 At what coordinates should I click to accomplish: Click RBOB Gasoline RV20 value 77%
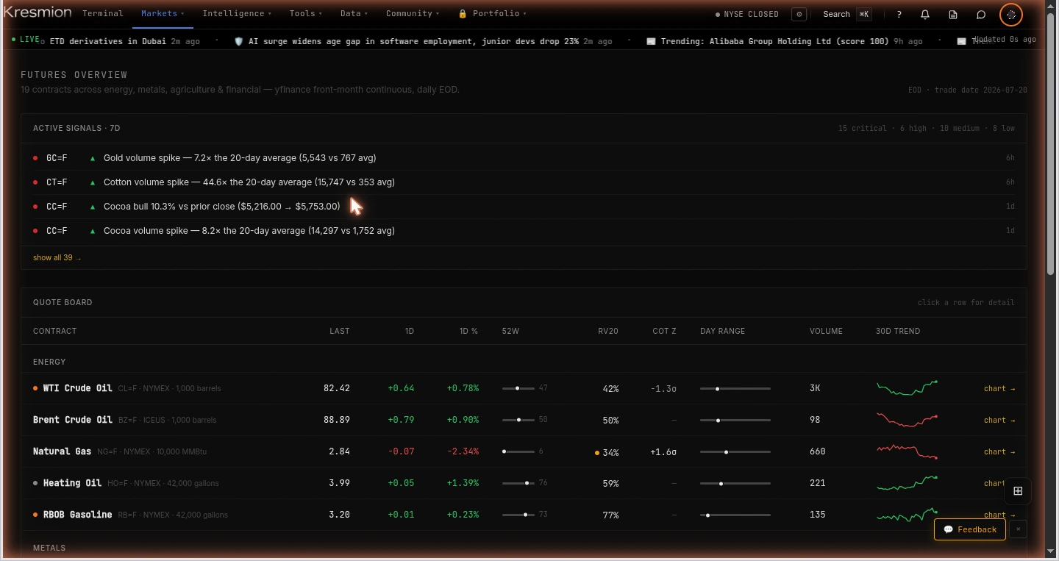[x=610, y=515]
